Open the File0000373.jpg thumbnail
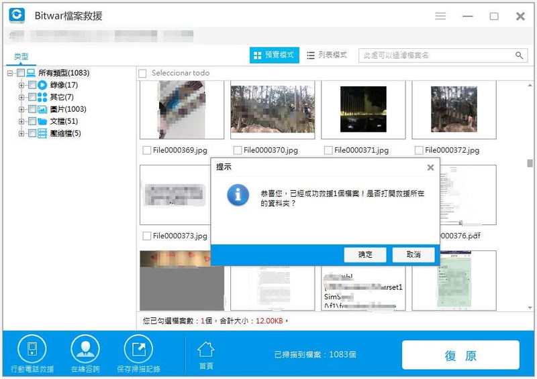 175,195
